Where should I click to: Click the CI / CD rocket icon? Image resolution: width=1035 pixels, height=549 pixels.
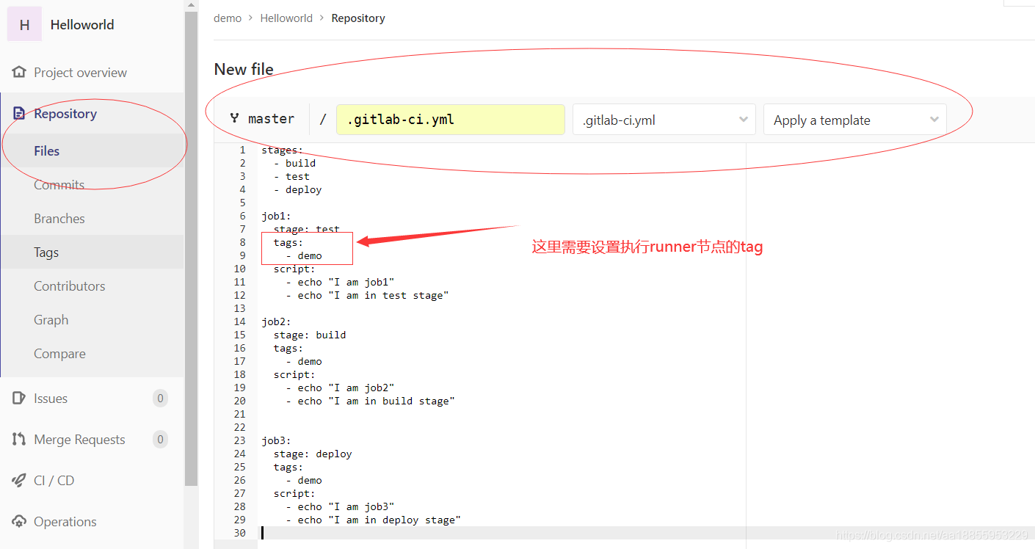(19, 480)
